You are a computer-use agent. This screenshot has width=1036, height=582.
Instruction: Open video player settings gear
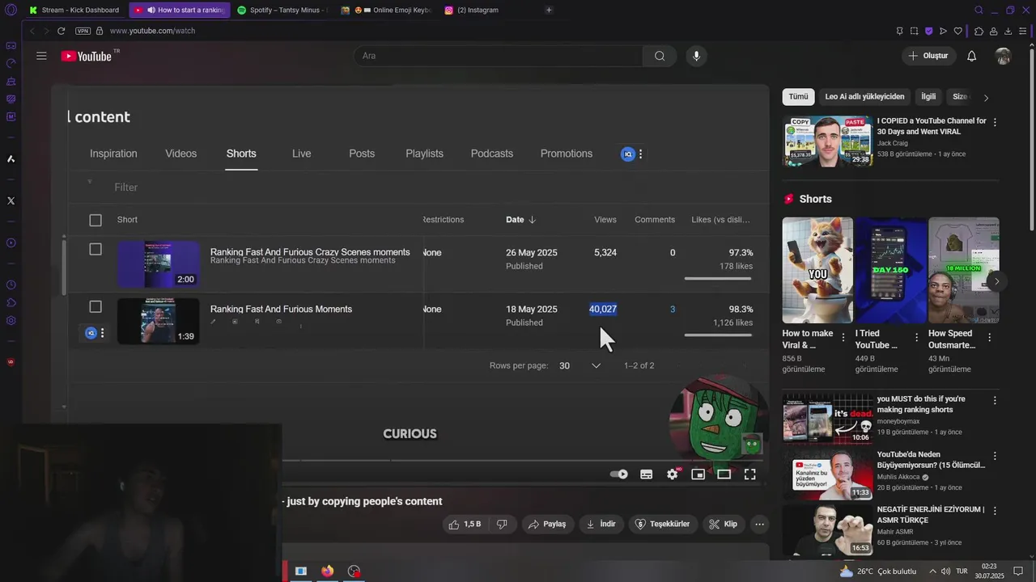[x=672, y=474]
